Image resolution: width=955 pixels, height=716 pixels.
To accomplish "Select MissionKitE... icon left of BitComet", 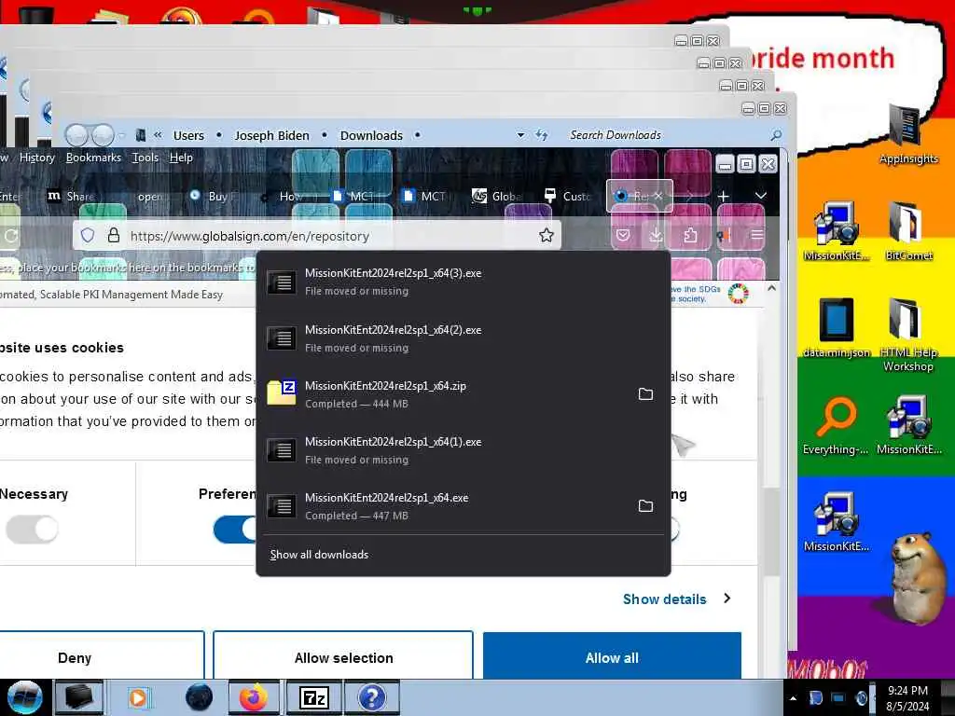I will pos(837,231).
